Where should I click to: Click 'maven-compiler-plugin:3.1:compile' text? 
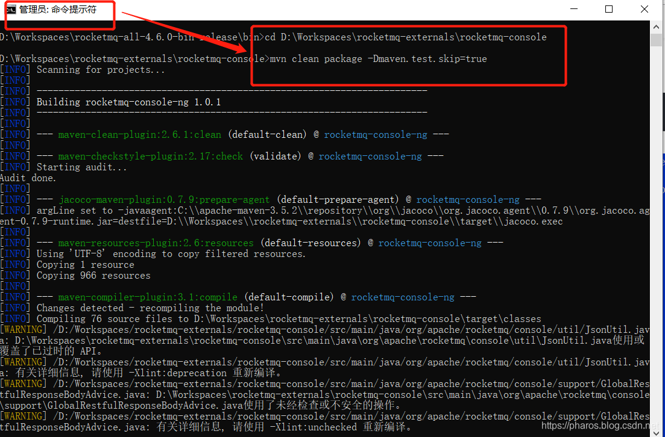(148, 297)
